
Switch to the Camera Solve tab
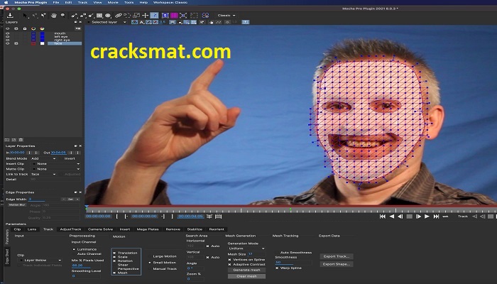(100, 229)
